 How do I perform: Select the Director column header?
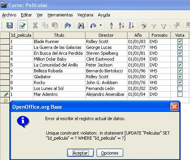click(x=106, y=35)
